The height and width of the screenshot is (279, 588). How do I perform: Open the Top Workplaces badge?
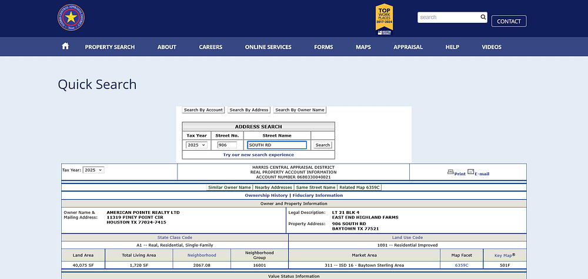pyautogui.click(x=384, y=19)
